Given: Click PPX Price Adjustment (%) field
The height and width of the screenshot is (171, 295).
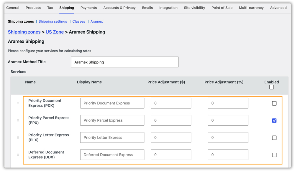Looking at the screenshot, I should [x=228, y=120].
